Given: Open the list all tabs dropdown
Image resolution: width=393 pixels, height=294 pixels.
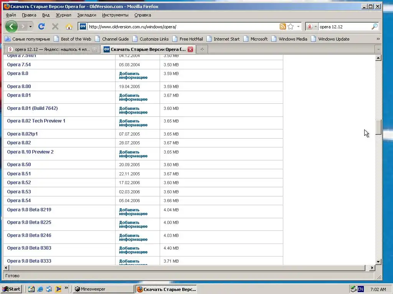Looking at the screenshot, I should (378, 49).
